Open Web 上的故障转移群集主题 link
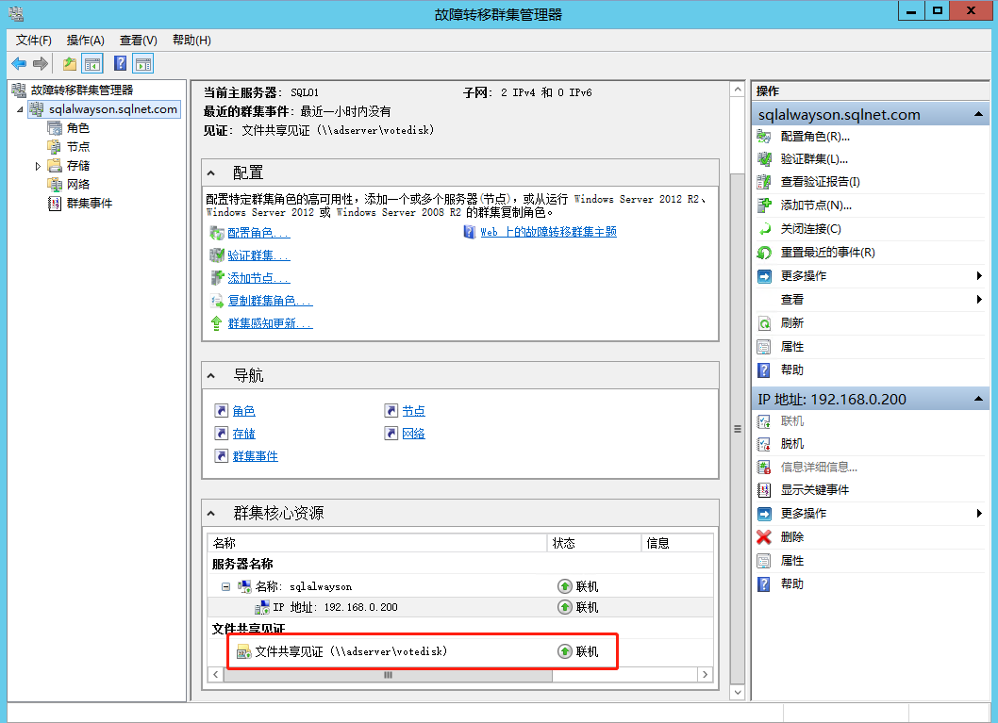The height and width of the screenshot is (723, 998). [x=548, y=232]
